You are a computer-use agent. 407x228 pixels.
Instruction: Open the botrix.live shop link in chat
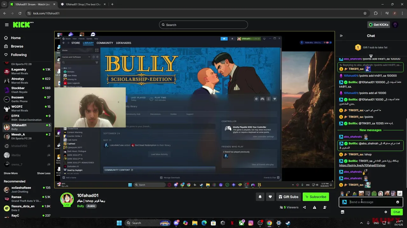(362, 165)
